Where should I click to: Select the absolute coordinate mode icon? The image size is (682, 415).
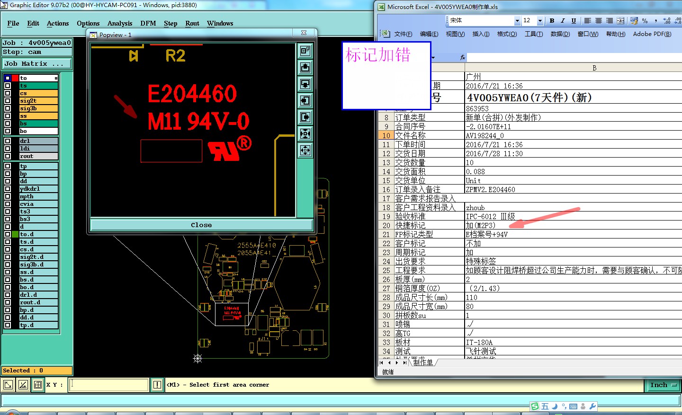(8, 385)
